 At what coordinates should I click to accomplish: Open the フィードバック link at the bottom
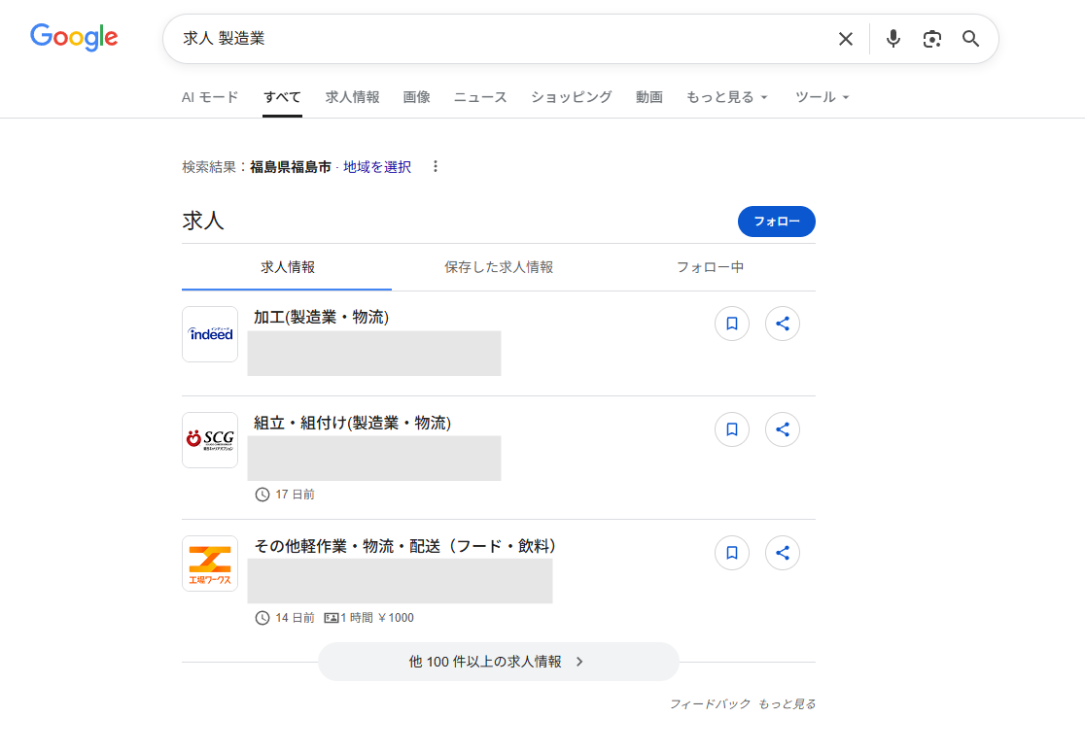(710, 704)
